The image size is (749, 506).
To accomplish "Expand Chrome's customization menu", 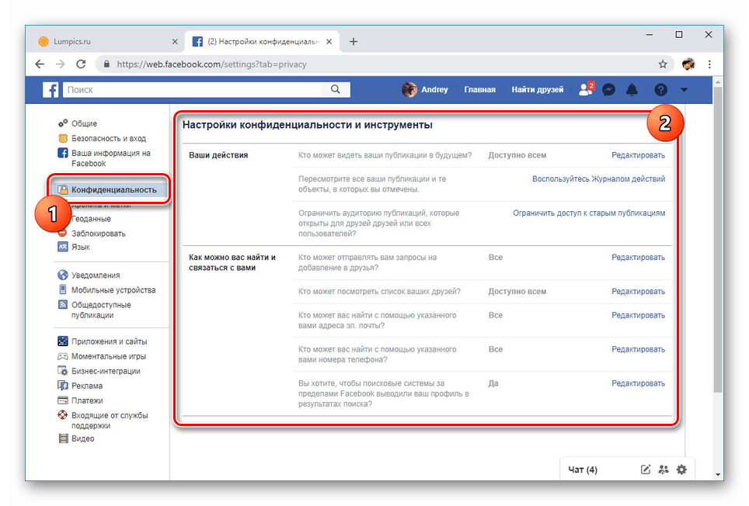I will click(709, 65).
